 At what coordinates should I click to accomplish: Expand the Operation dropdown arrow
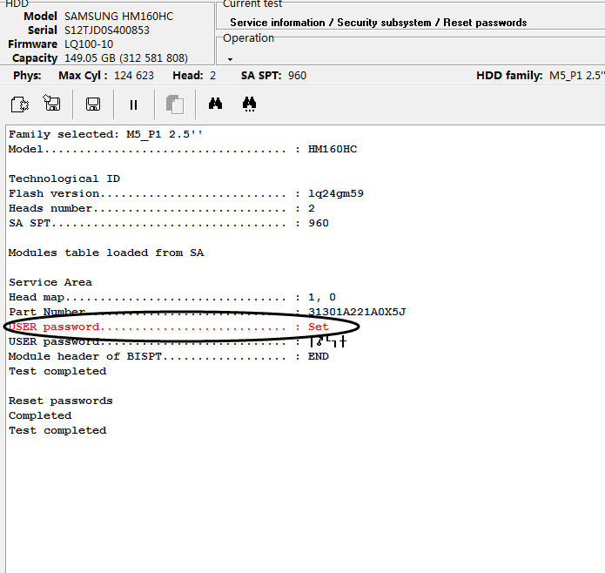point(231,59)
